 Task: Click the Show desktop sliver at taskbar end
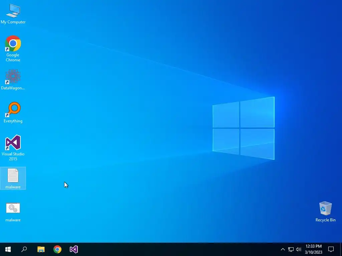[x=341, y=249]
